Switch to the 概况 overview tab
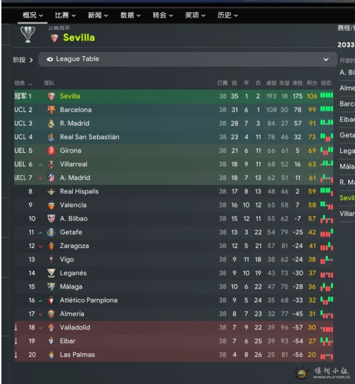This screenshot has width=355, height=384. (33, 16)
